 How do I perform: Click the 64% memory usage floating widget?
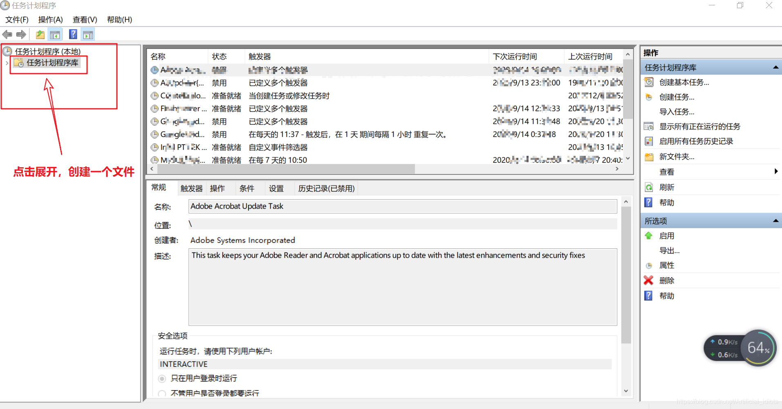coord(759,348)
